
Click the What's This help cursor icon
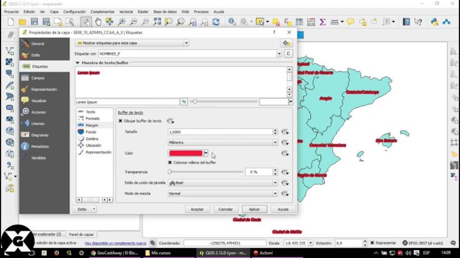(x=418, y=21)
